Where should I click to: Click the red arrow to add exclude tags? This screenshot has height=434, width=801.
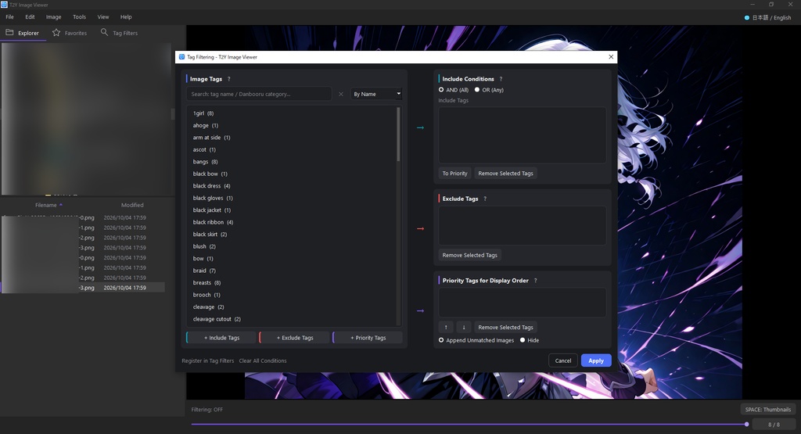point(420,229)
